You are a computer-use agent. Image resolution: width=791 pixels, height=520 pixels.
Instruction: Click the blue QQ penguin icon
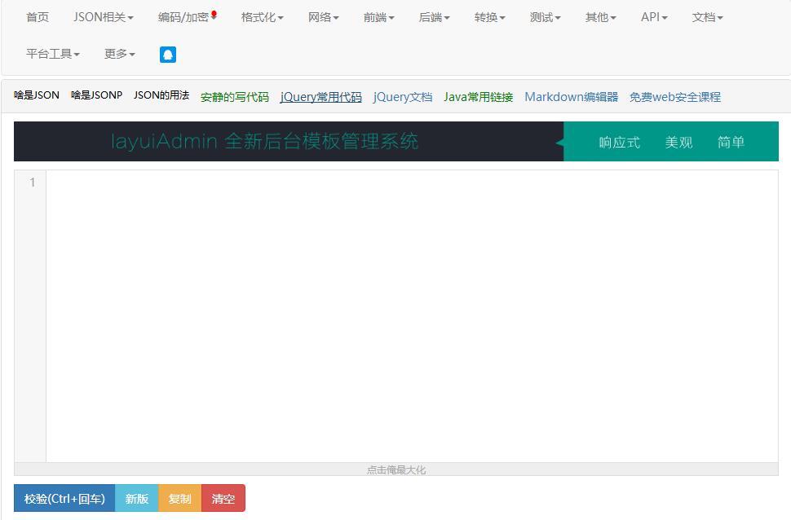[x=168, y=55]
